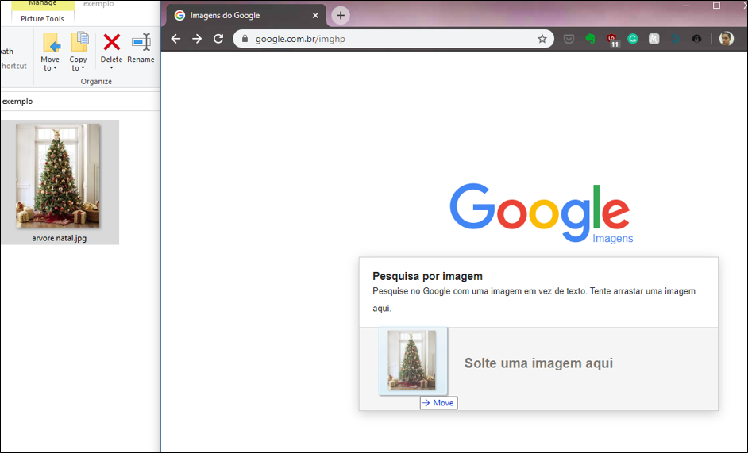This screenshot has height=453, width=748.
Task: Open the uBlock Origin shield extension
Action: point(612,39)
